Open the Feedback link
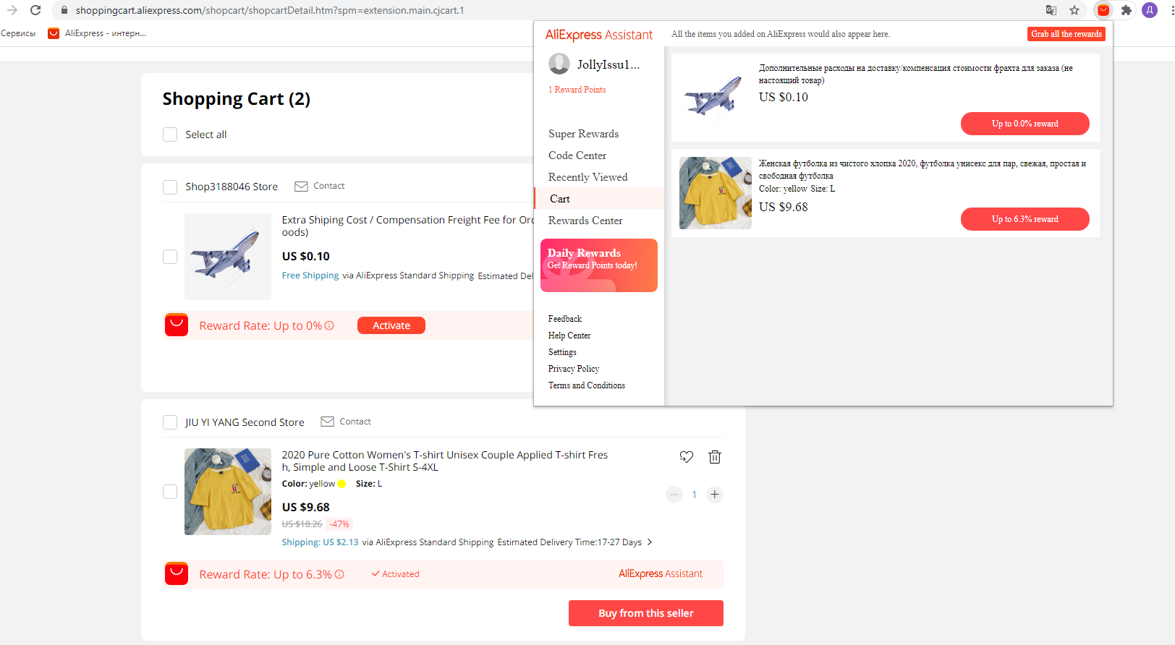1175x645 pixels. pos(565,319)
